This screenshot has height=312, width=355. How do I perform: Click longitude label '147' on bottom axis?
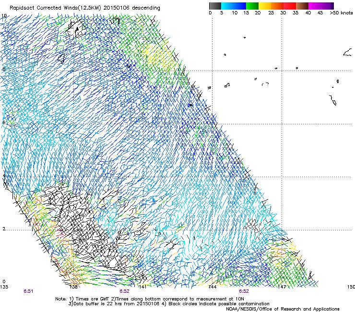[282, 287]
